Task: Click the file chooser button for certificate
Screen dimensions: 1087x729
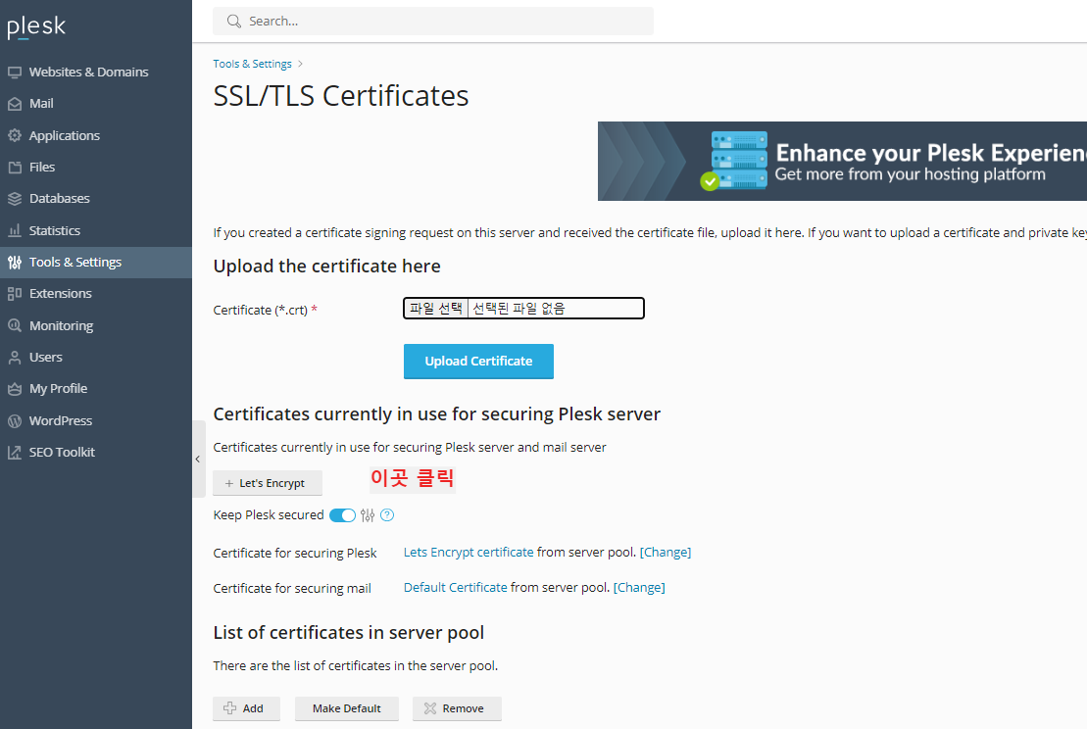Action: point(436,309)
